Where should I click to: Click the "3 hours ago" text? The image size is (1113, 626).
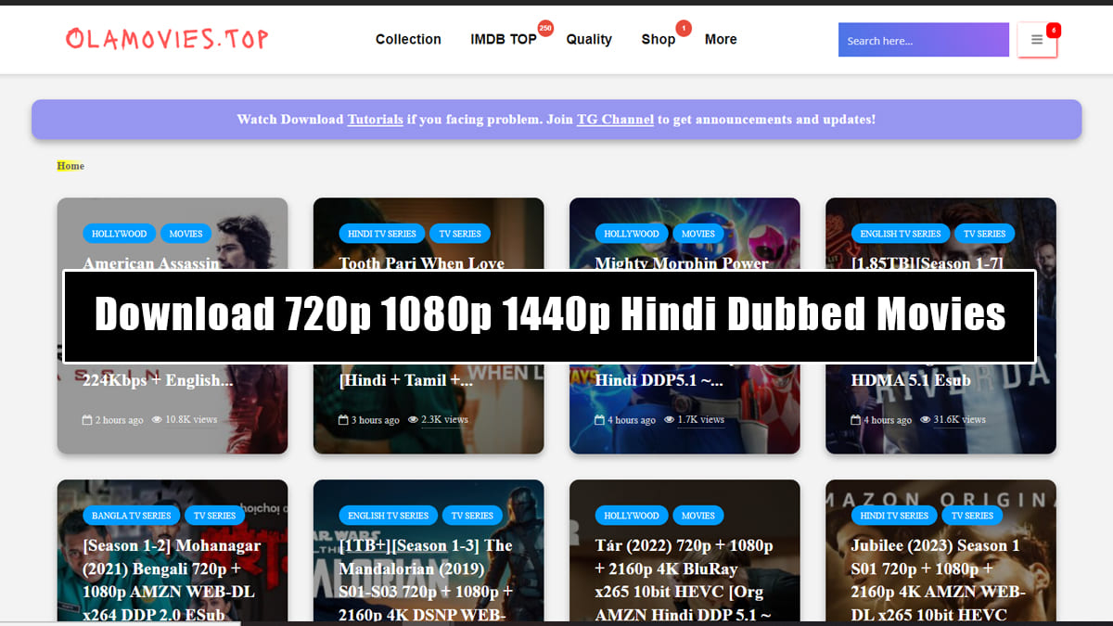[x=376, y=420]
